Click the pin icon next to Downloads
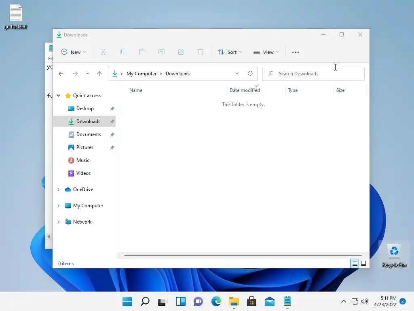 [112, 121]
